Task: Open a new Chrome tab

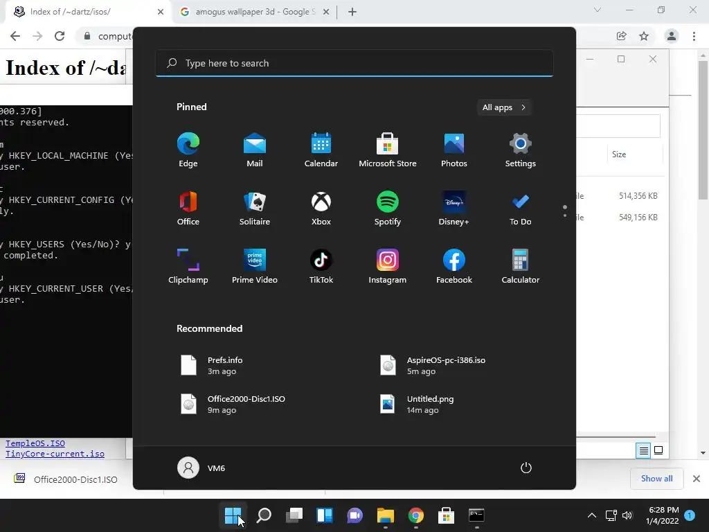Action: (x=352, y=12)
